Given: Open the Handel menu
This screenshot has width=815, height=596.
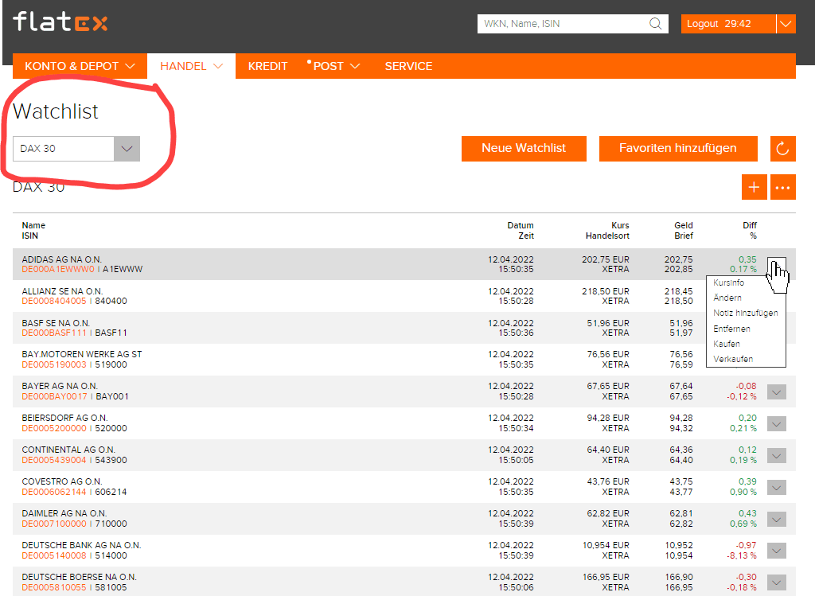Looking at the screenshot, I should point(191,66).
